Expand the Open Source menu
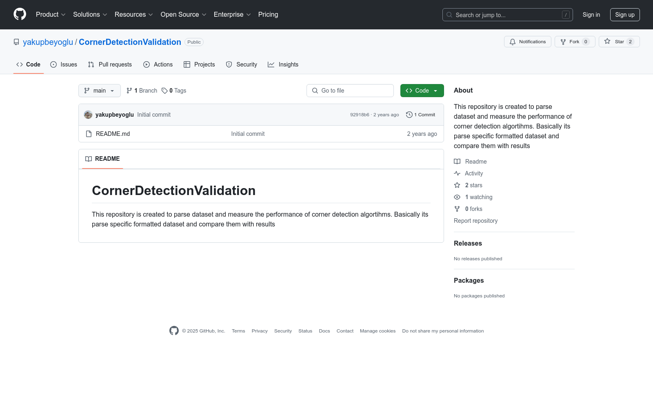Image resolution: width=653 pixels, height=408 pixels. point(184,15)
